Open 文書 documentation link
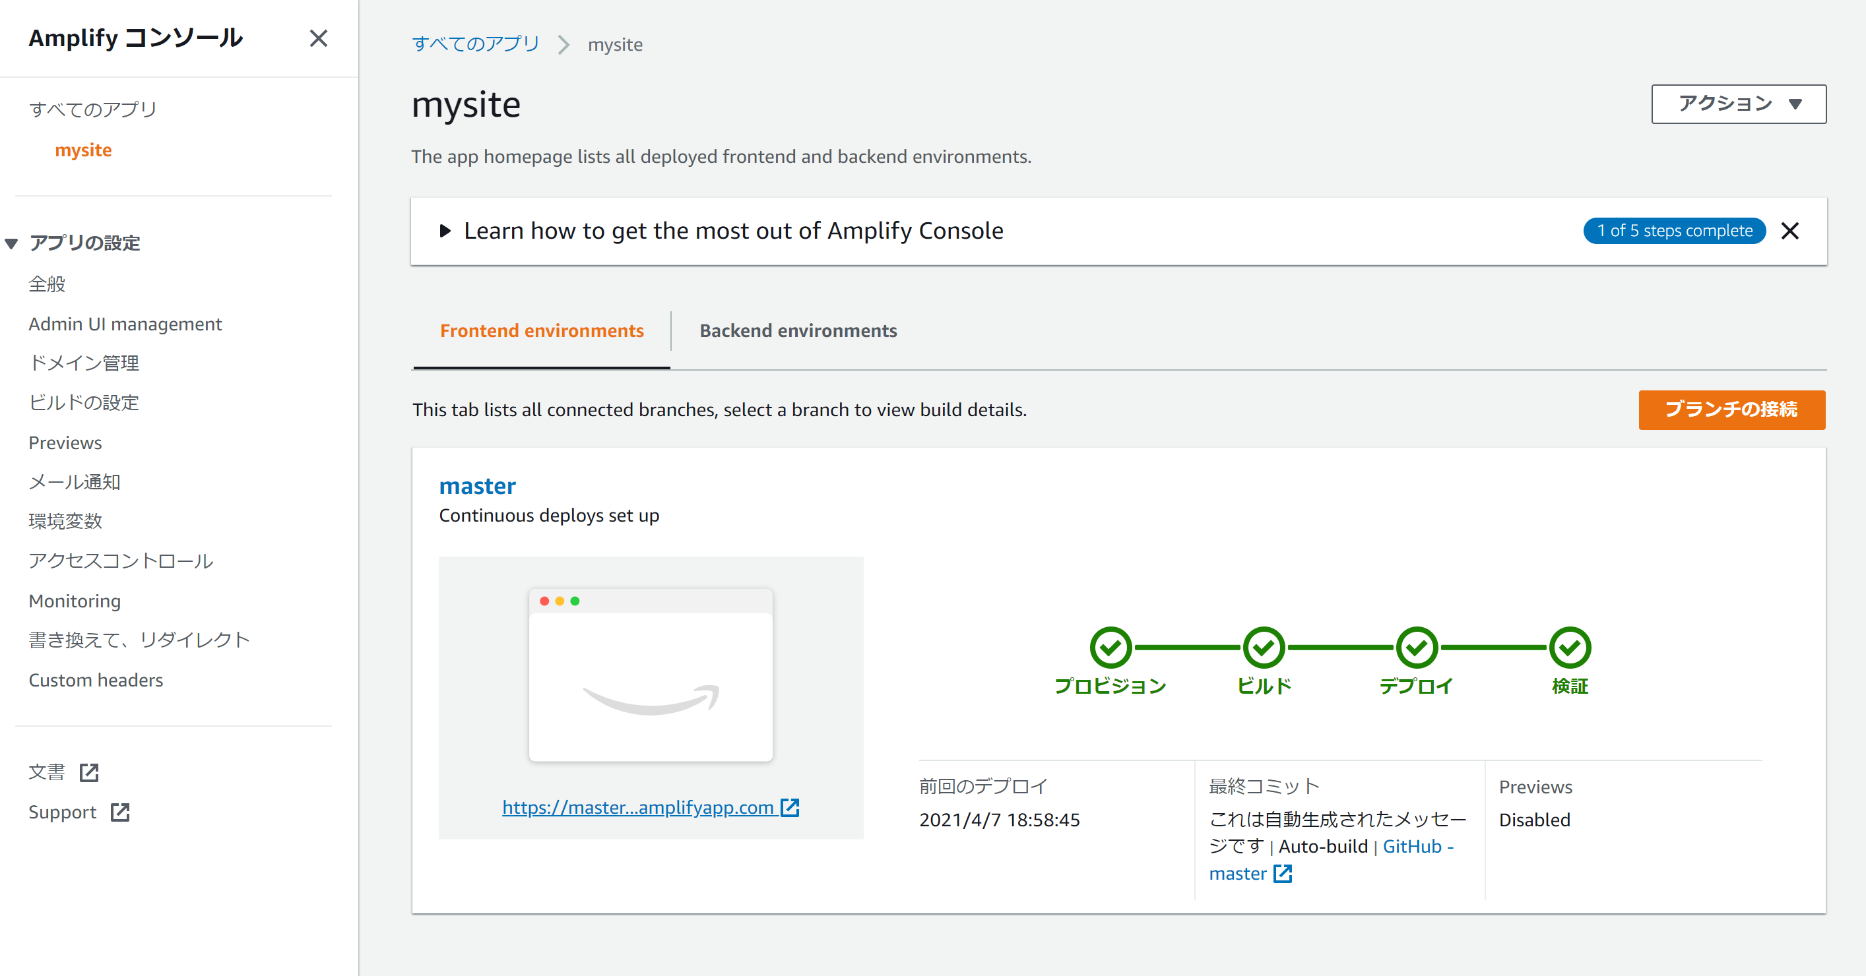This screenshot has width=1866, height=976. pos(47,772)
